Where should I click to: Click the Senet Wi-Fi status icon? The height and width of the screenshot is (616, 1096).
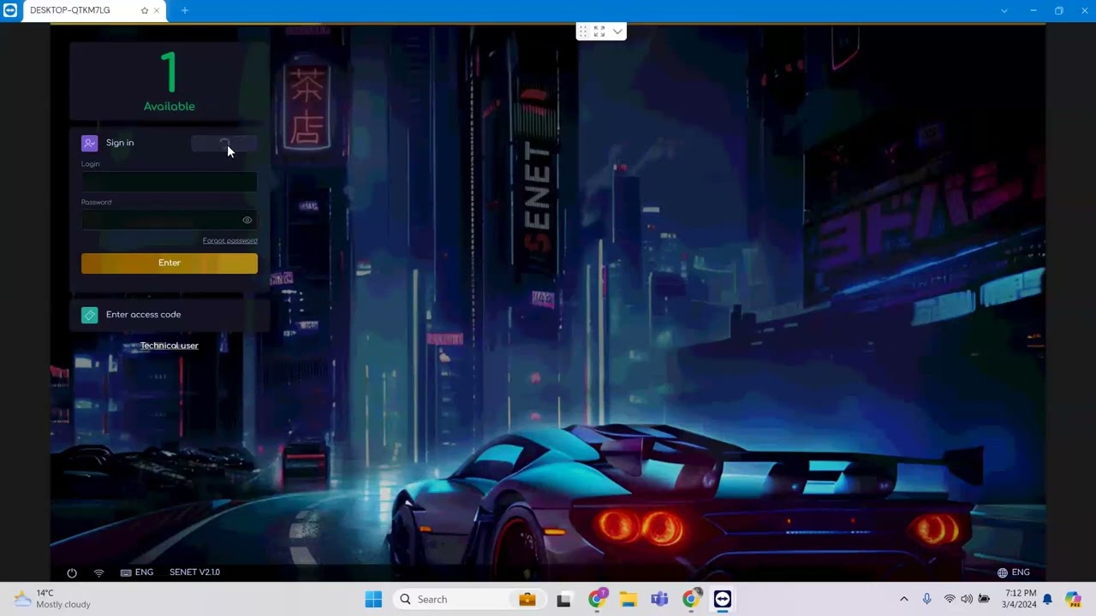point(99,572)
